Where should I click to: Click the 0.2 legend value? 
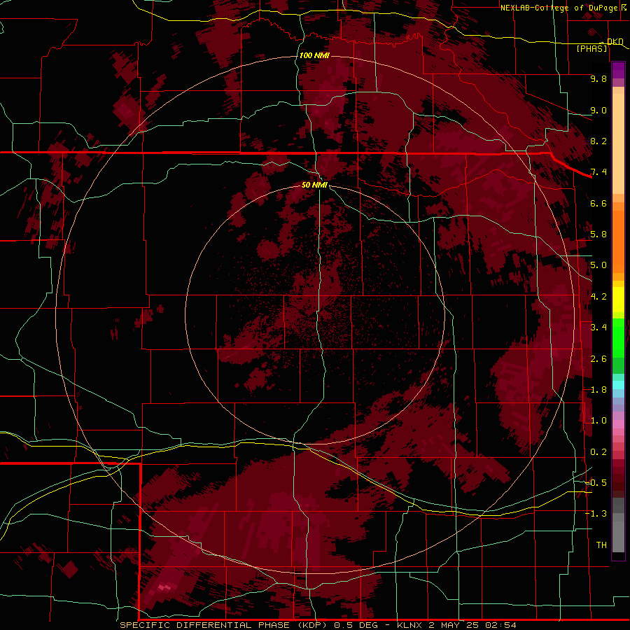pos(598,452)
